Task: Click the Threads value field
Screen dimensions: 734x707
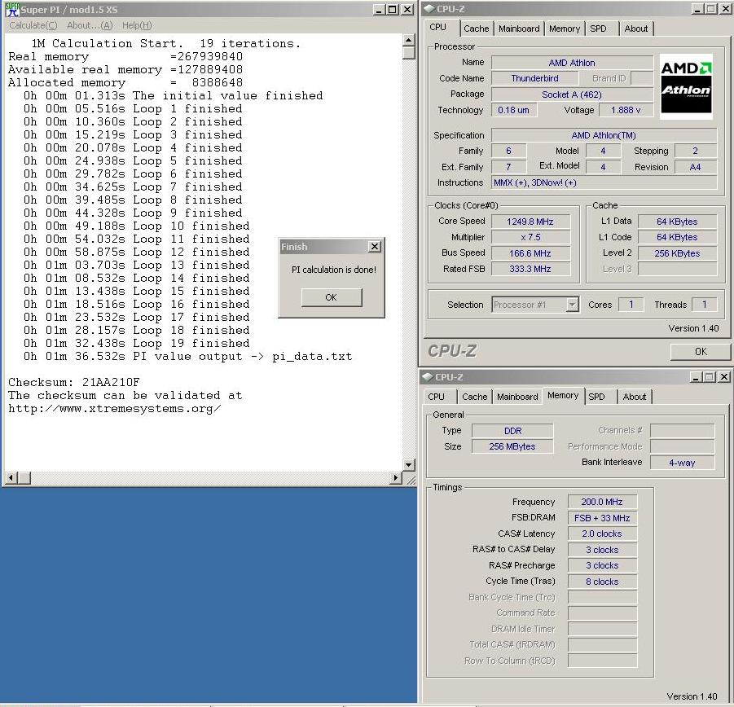Action: (704, 305)
